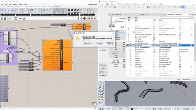Open the 100% zoom dropdown in Grasshopper
Screen dimensions: 196x110
point(13,18)
